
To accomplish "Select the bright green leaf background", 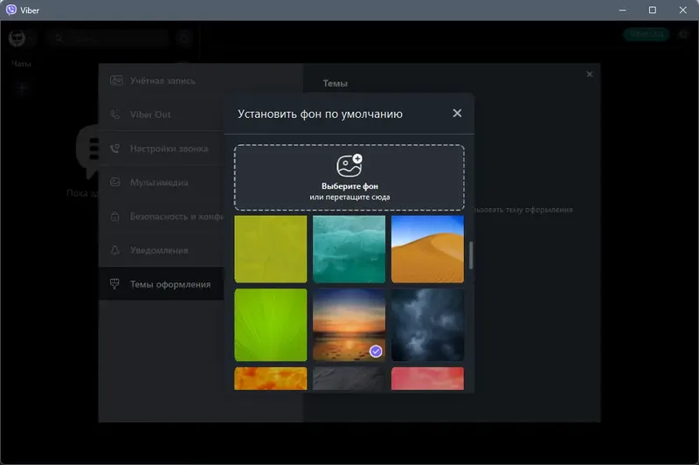I will tap(271, 325).
